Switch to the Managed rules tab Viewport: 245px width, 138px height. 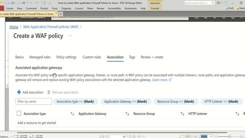click(x=40, y=57)
